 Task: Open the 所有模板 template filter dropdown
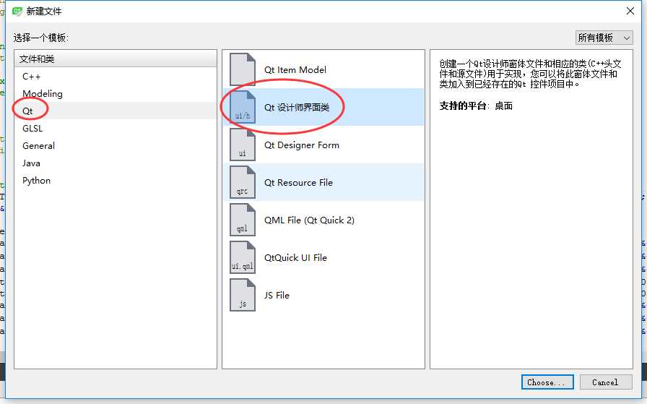coord(604,38)
